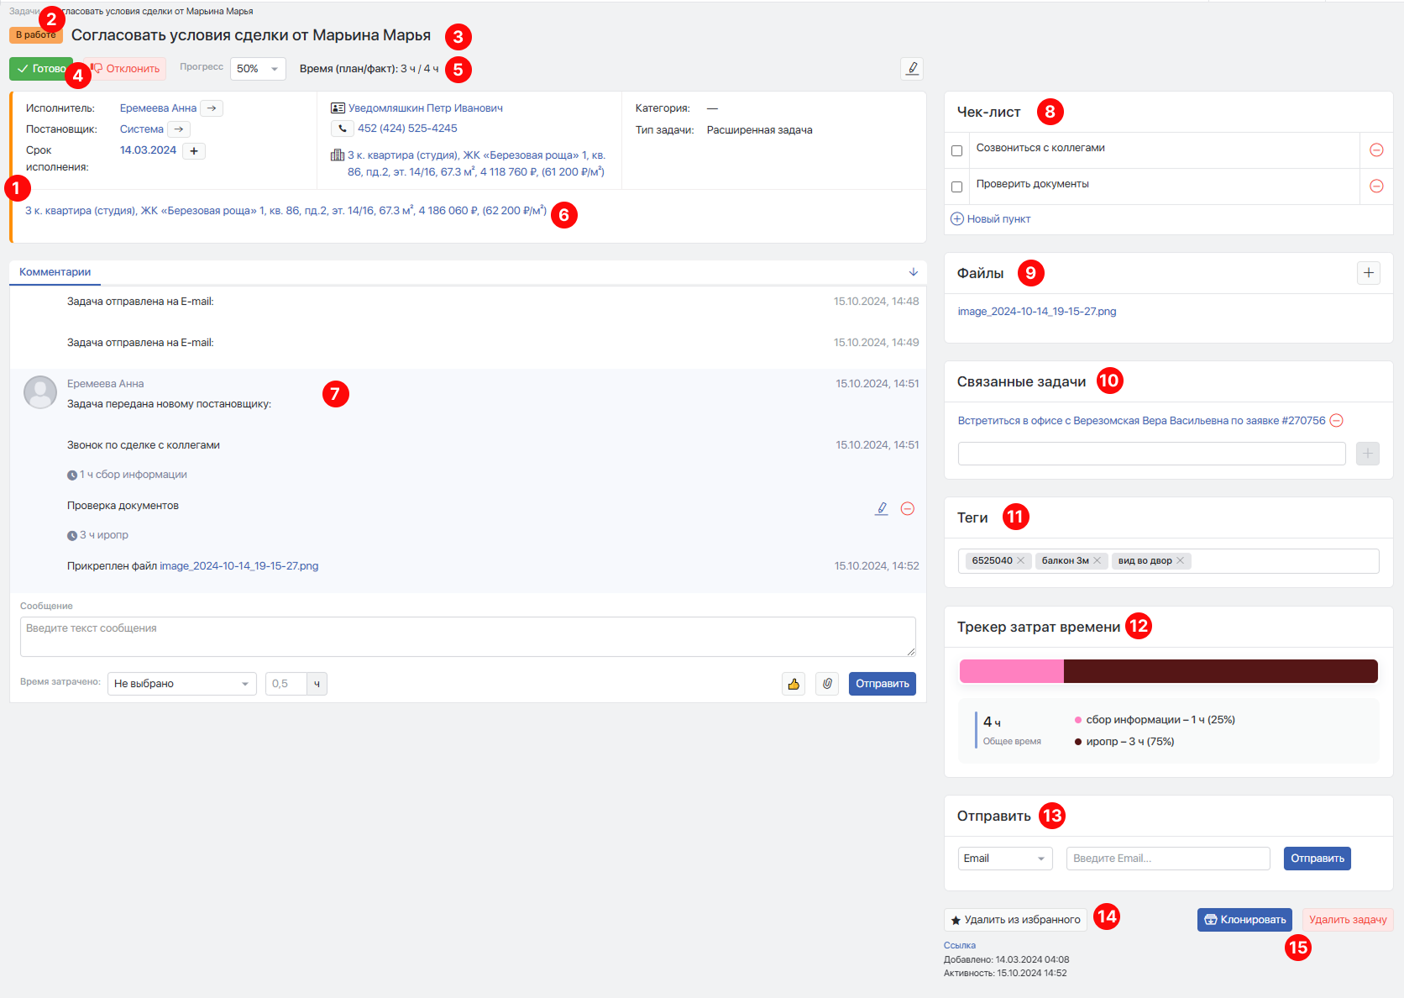Click the plus icon beside deadline date
This screenshot has width=1404, height=998.
tap(194, 151)
